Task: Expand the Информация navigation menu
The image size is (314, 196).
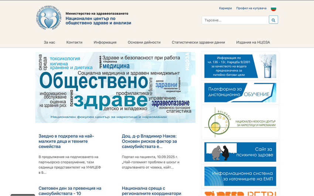Action: [x=105, y=42]
